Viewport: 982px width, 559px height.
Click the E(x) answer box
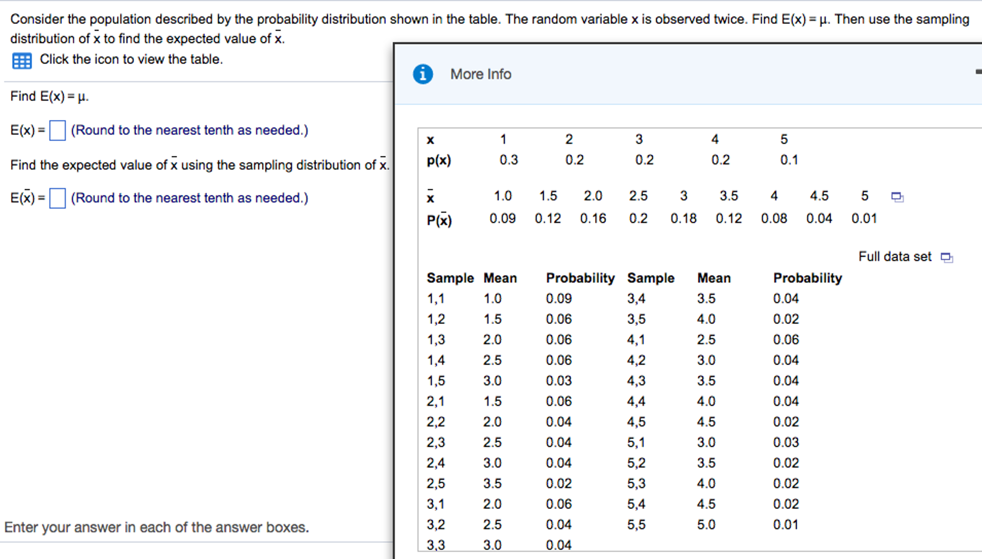tap(57, 130)
